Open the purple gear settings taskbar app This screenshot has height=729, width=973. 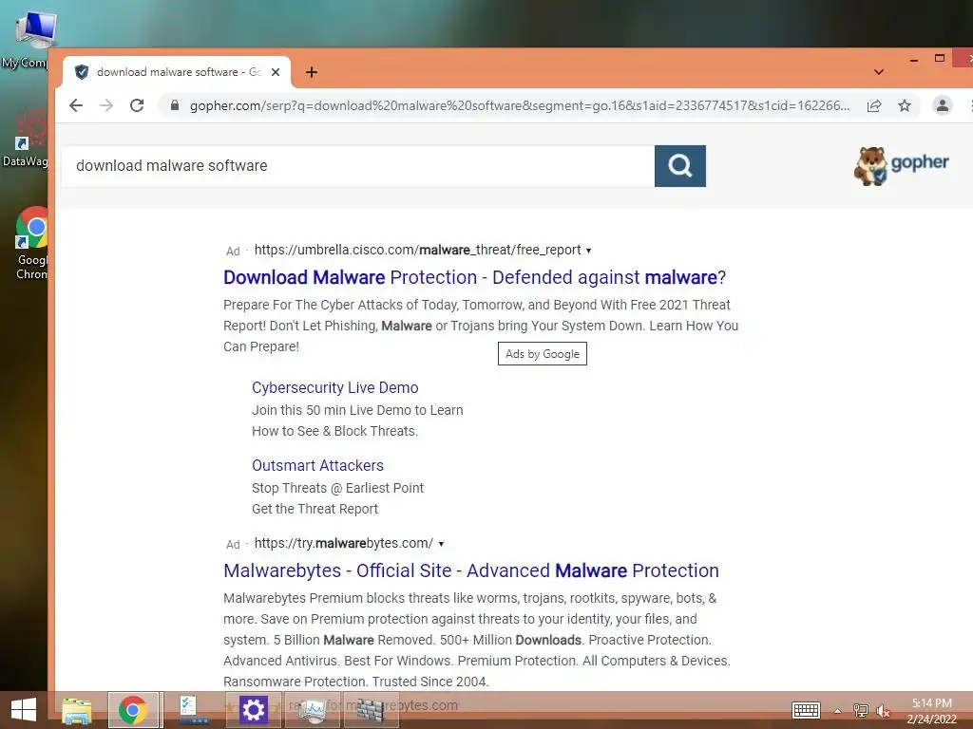click(x=253, y=710)
